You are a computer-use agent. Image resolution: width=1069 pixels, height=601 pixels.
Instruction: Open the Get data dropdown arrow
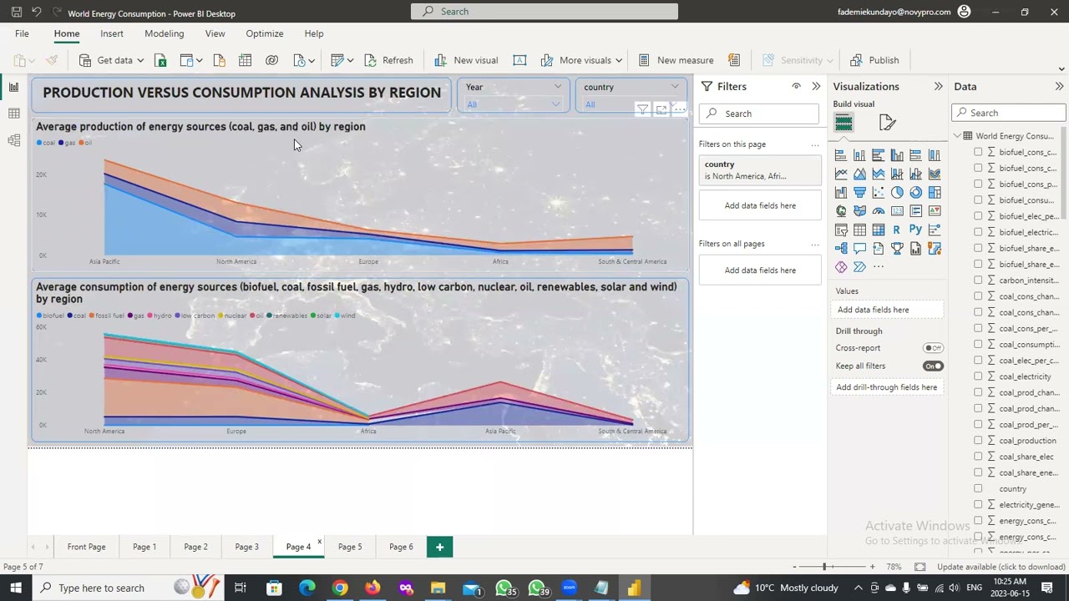[x=140, y=60]
